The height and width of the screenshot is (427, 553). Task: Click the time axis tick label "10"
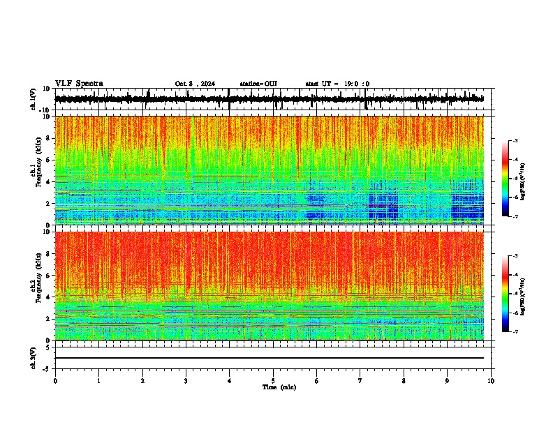[491, 381]
